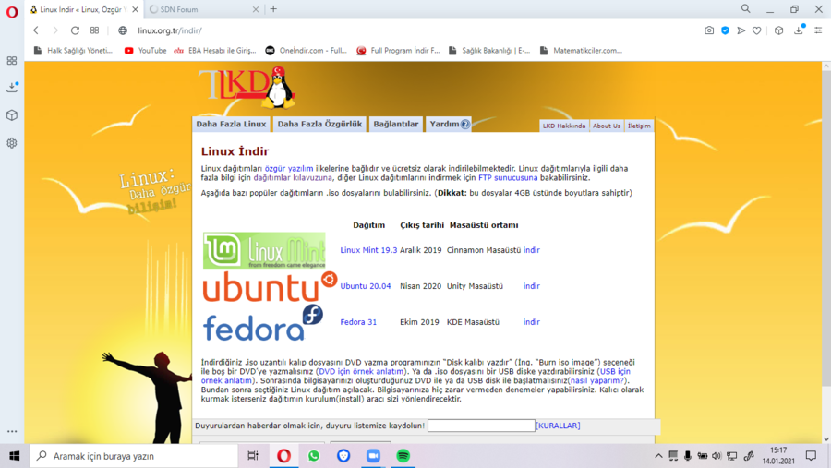The image size is (831, 468).
Task: Open extensions cube in the sidebar
Action: click(12, 115)
